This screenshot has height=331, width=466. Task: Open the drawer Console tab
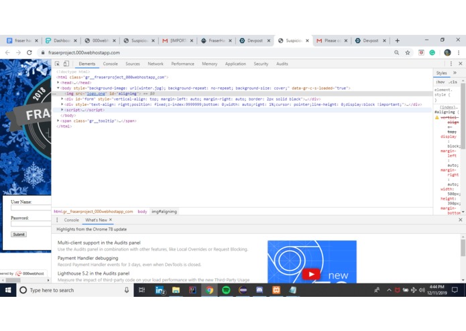pyautogui.click(x=71, y=220)
